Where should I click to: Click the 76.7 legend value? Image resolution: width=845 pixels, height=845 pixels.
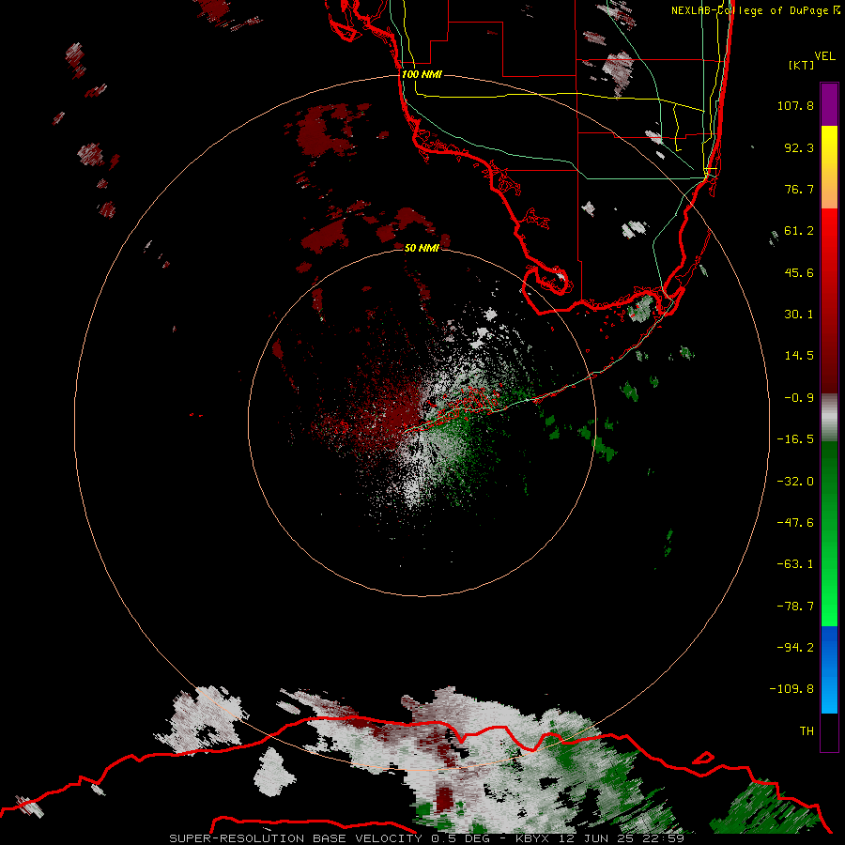tap(799, 189)
